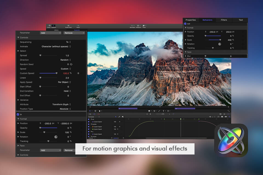Toggle the 'out' row checkbox in keyframe list
The width and height of the screenshot is (263, 175).
coord(88,119)
